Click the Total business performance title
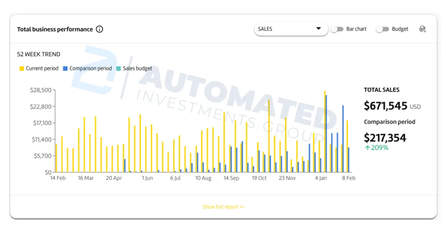Viewport: 448px width, 229px height. coord(55,29)
